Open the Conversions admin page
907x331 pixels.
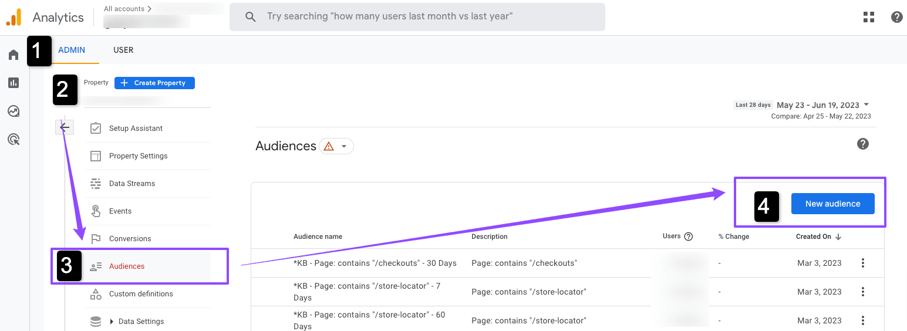pos(130,239)
